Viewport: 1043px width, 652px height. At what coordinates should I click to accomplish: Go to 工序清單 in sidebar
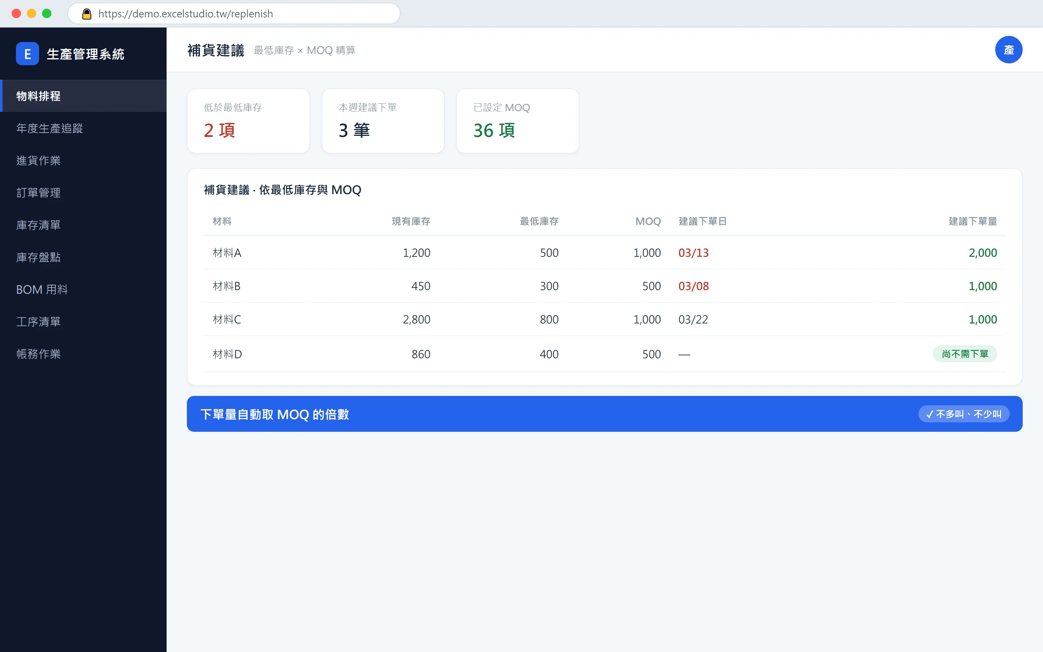coord(83,322)
